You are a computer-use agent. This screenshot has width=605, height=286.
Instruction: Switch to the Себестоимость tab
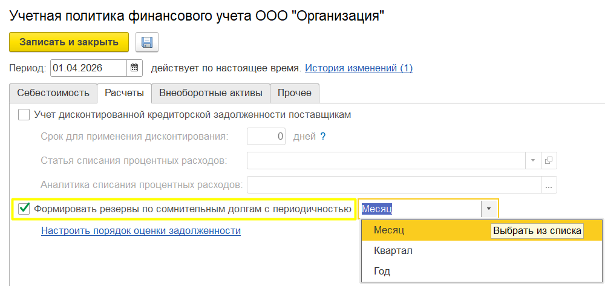coord(53,93)
